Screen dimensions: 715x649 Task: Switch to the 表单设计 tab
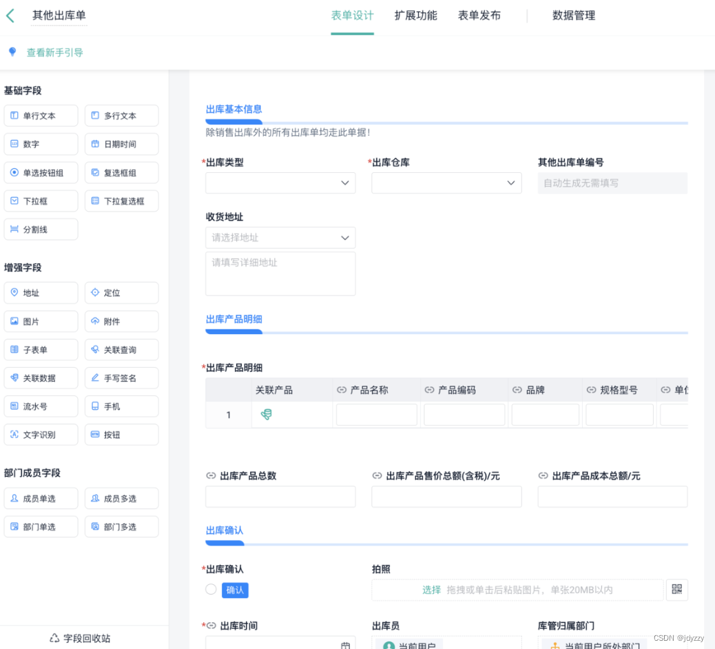click(352, 16)
